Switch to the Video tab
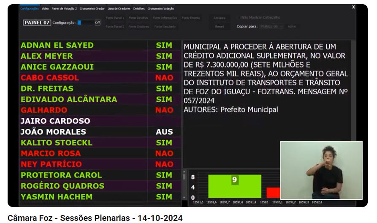This screenshot has width=377, height=223. 45,8
